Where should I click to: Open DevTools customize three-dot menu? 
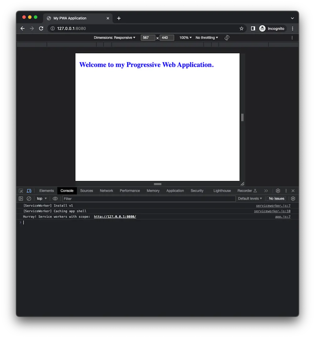[286, 191]
